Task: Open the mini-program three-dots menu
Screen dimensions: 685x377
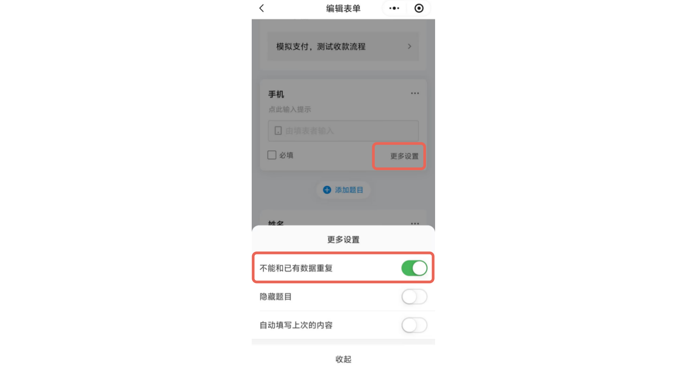Action: tap(394, 8)
